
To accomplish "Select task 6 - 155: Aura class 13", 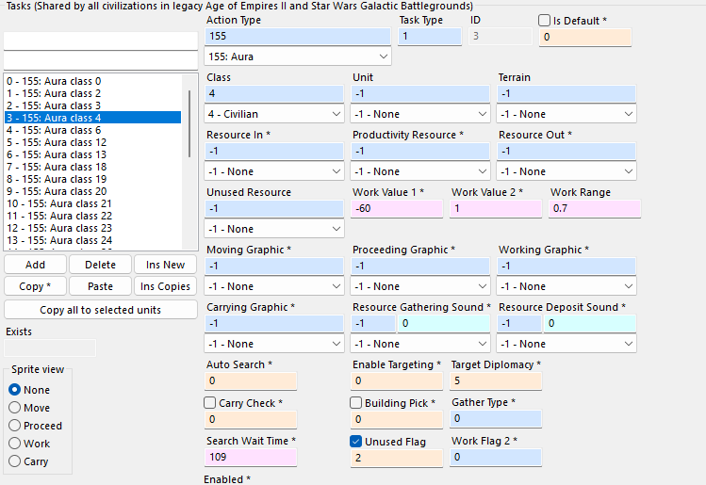I will [x=92, y=154].
